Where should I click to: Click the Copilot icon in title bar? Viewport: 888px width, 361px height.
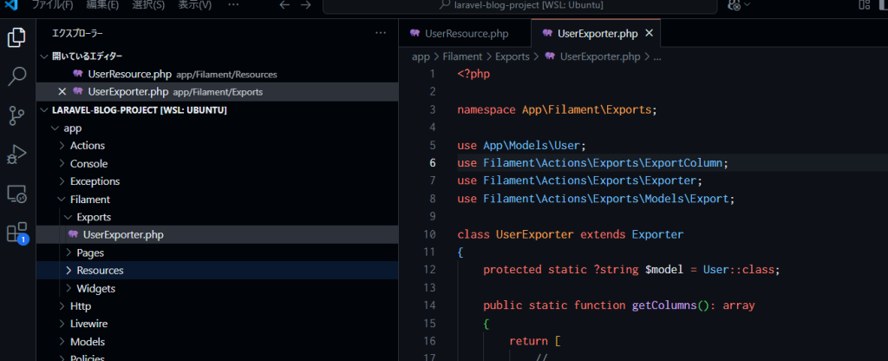(x=735, y=5)
